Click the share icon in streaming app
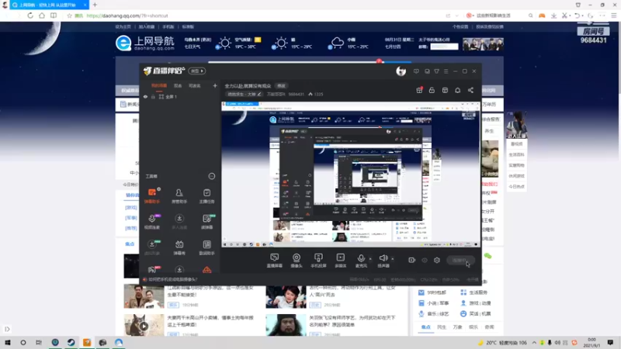 470,90
